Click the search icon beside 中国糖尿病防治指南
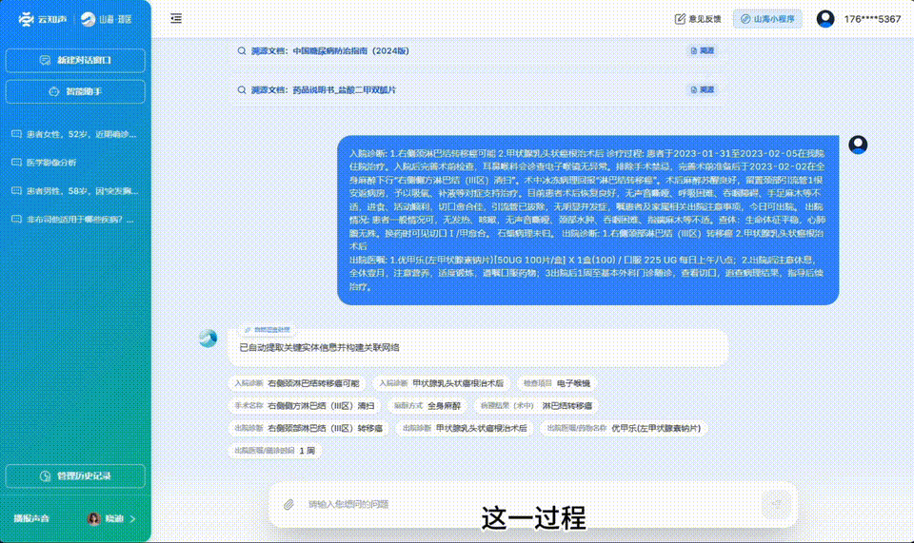This screenshot has width=914, height=543. [x=243, y=51]
